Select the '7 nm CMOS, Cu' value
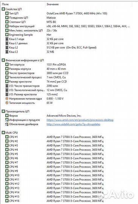 [56, 77]
